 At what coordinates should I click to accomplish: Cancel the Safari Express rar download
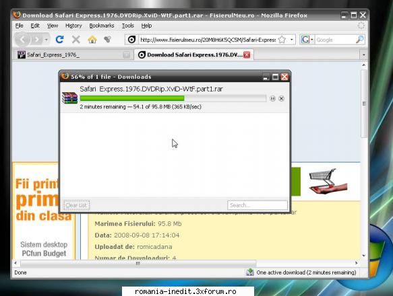(x=282, y=99)
